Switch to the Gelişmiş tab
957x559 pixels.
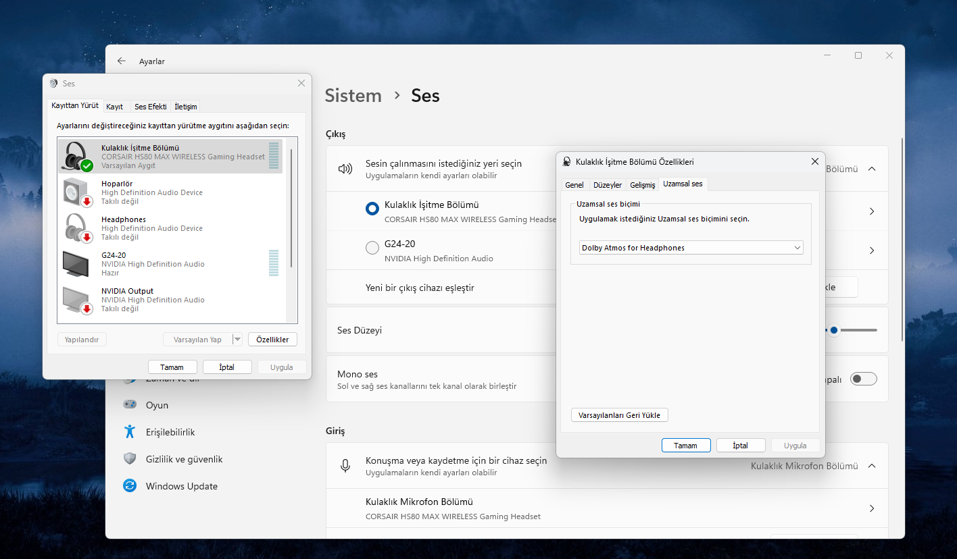click(x=643, y=185)
